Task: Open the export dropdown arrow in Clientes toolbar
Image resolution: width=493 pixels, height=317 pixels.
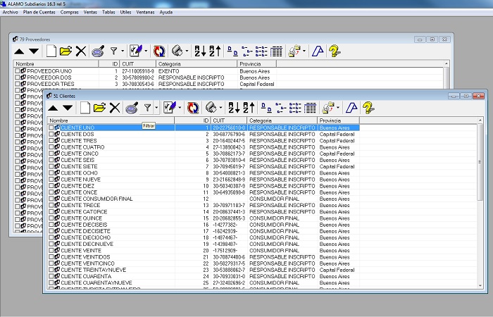Action: (x=338, y=108)
